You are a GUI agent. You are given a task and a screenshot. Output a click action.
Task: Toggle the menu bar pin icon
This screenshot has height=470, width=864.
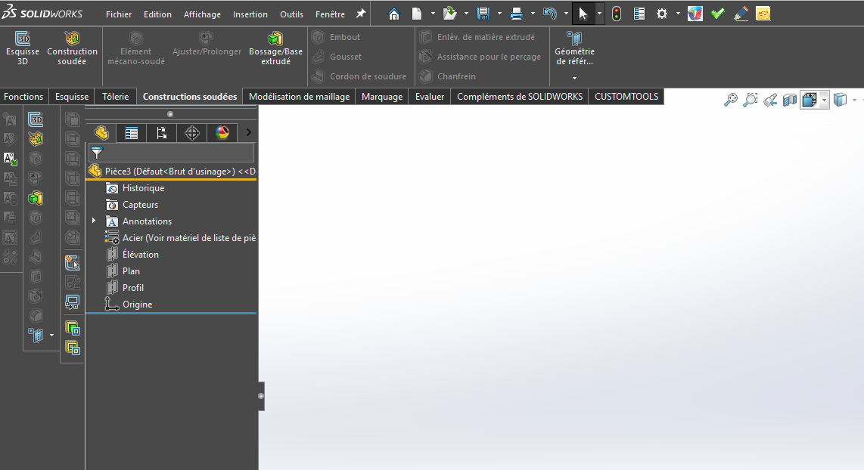(x=361, y=14)
